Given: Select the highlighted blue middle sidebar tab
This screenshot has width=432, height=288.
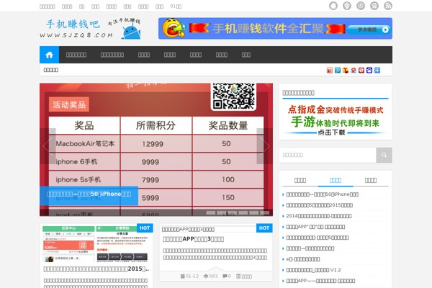Looking at the screenshot, I should point(336,180).
